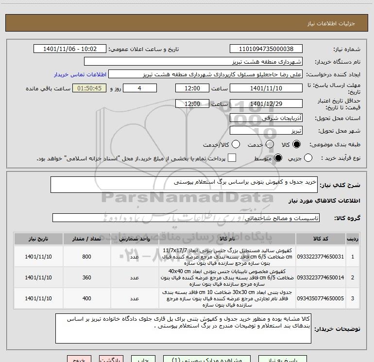Click product name کفپوش سالید مستطیل بزرگ
Viewport: 374px width, 362px height.
click(x=227, y=257)
